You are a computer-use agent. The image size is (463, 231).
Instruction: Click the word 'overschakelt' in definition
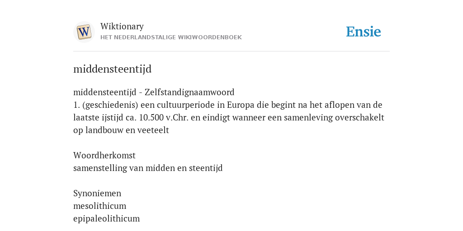click(x=359, y=118)
